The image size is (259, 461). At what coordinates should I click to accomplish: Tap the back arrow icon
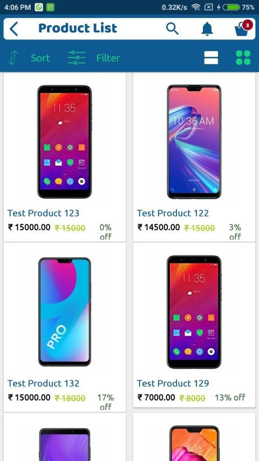13,29
